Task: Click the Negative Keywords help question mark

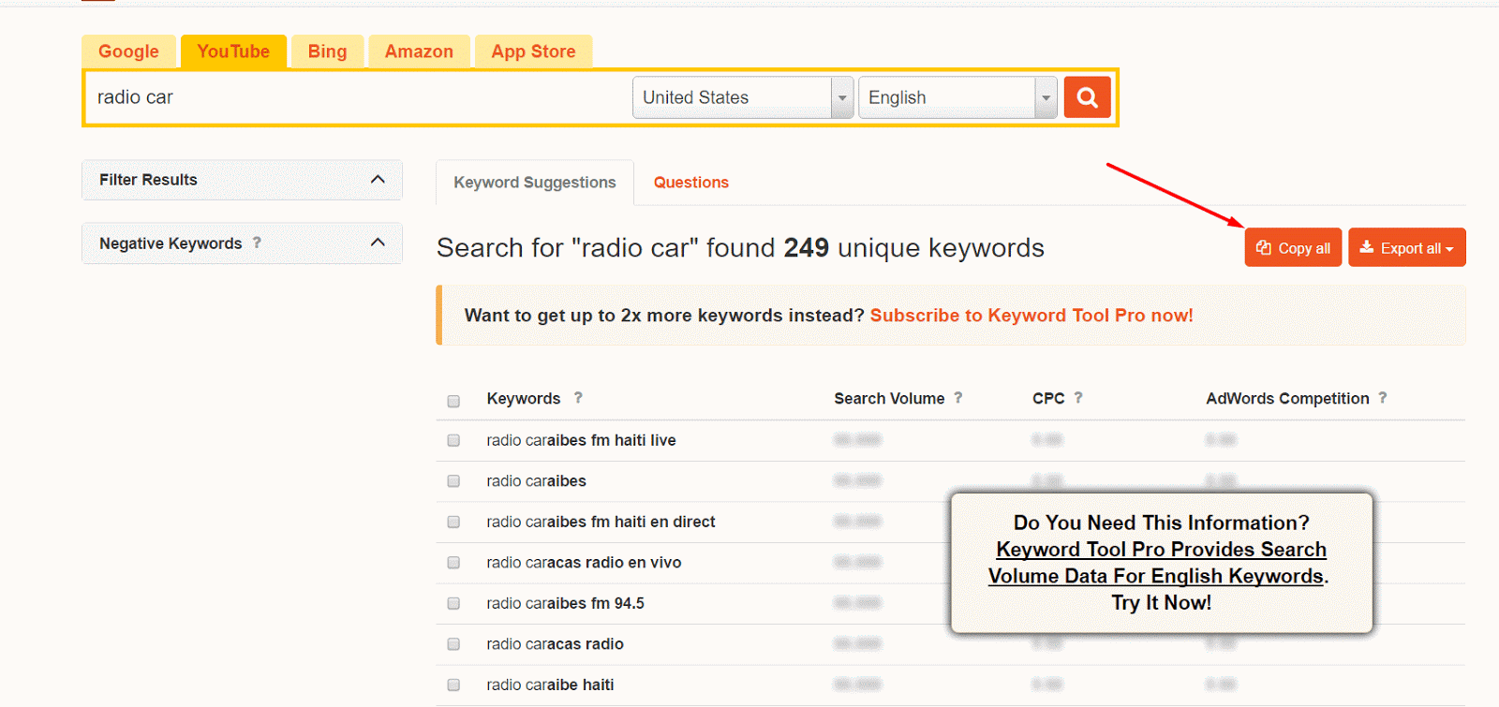Action: (x=257, y=243)
